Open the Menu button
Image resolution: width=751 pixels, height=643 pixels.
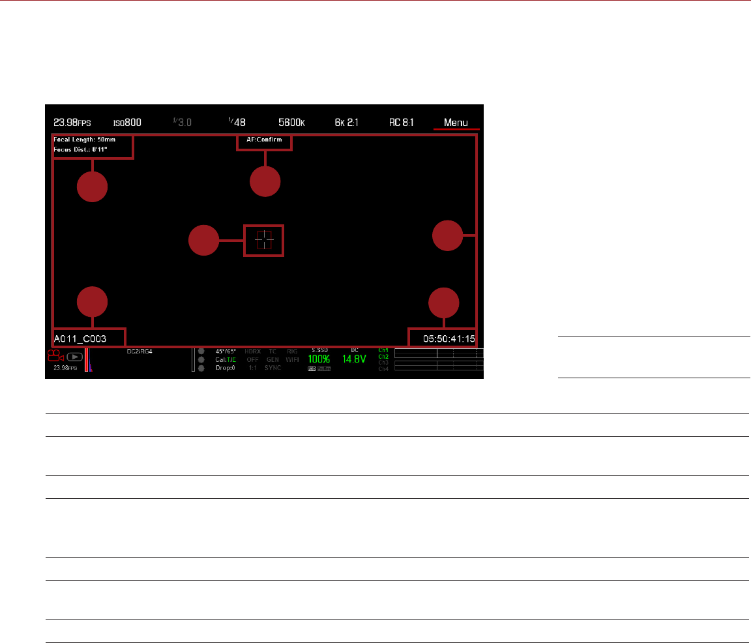(x=456, y=123)
